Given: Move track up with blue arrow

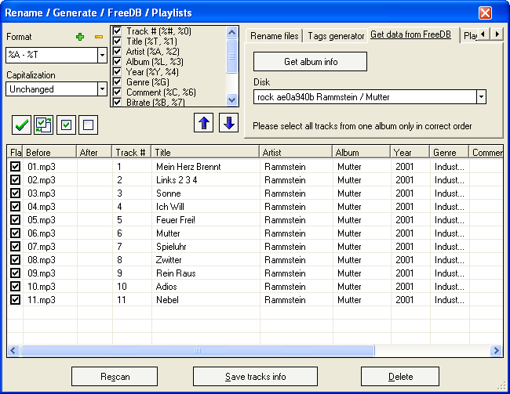Looking at the screenshot, I should (204, 123).
